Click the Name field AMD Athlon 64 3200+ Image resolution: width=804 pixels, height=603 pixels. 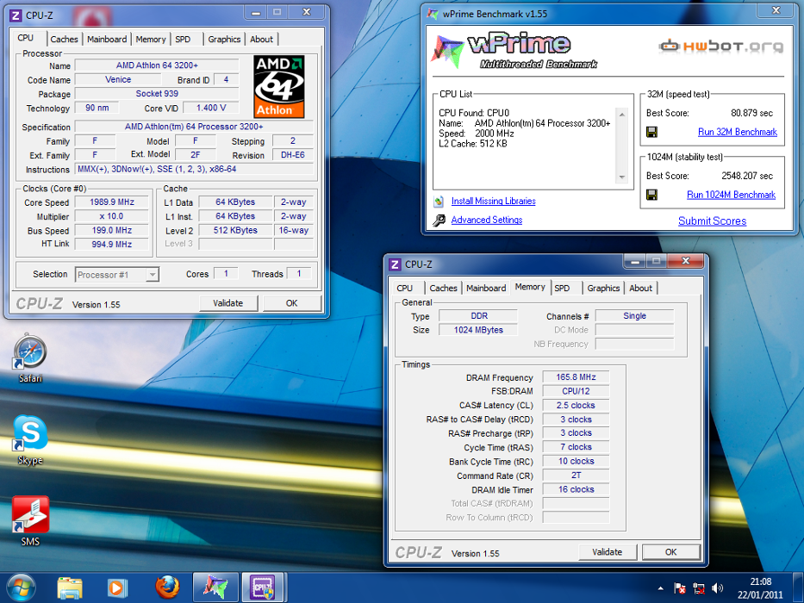tap(157, 65)
